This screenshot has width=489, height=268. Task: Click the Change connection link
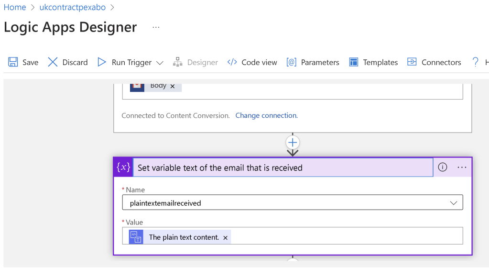pos(266,115)
